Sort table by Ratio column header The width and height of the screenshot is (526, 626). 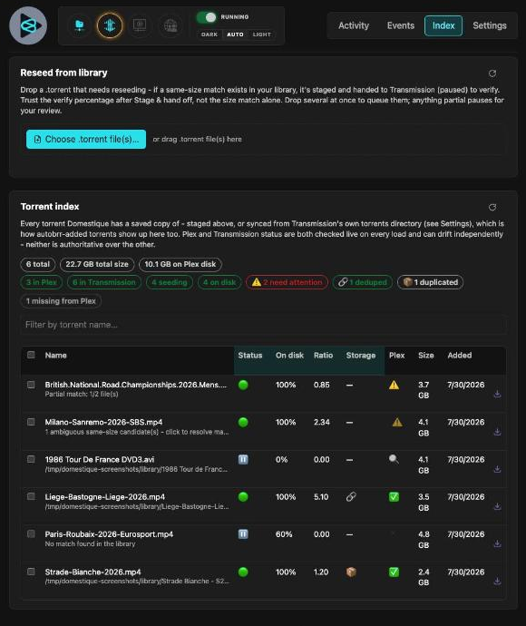pyautogui.click(x=323, y=356)
